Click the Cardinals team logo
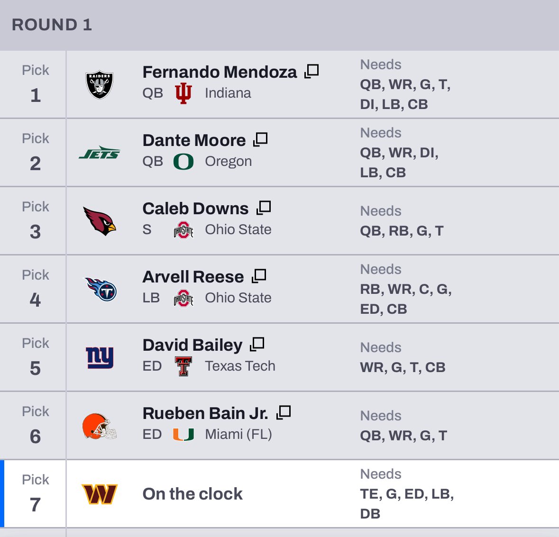The height and width of the screenshot is (537, 559). point(100,221)
